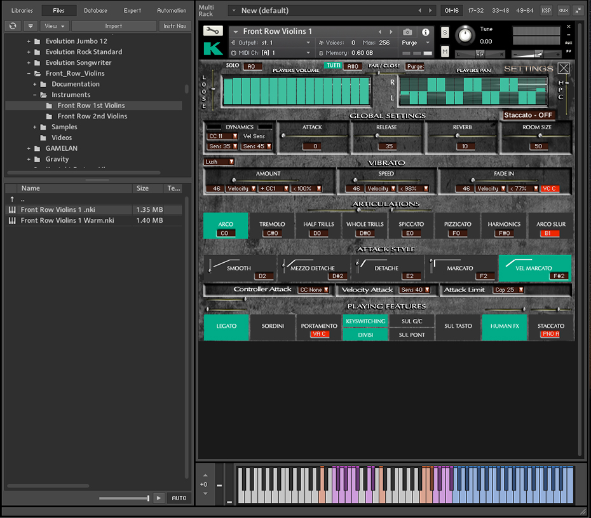Viewport: 591px width, 518px height.
Task: Go to the next instrument preset arrow
Action: (x=391, y=32)
